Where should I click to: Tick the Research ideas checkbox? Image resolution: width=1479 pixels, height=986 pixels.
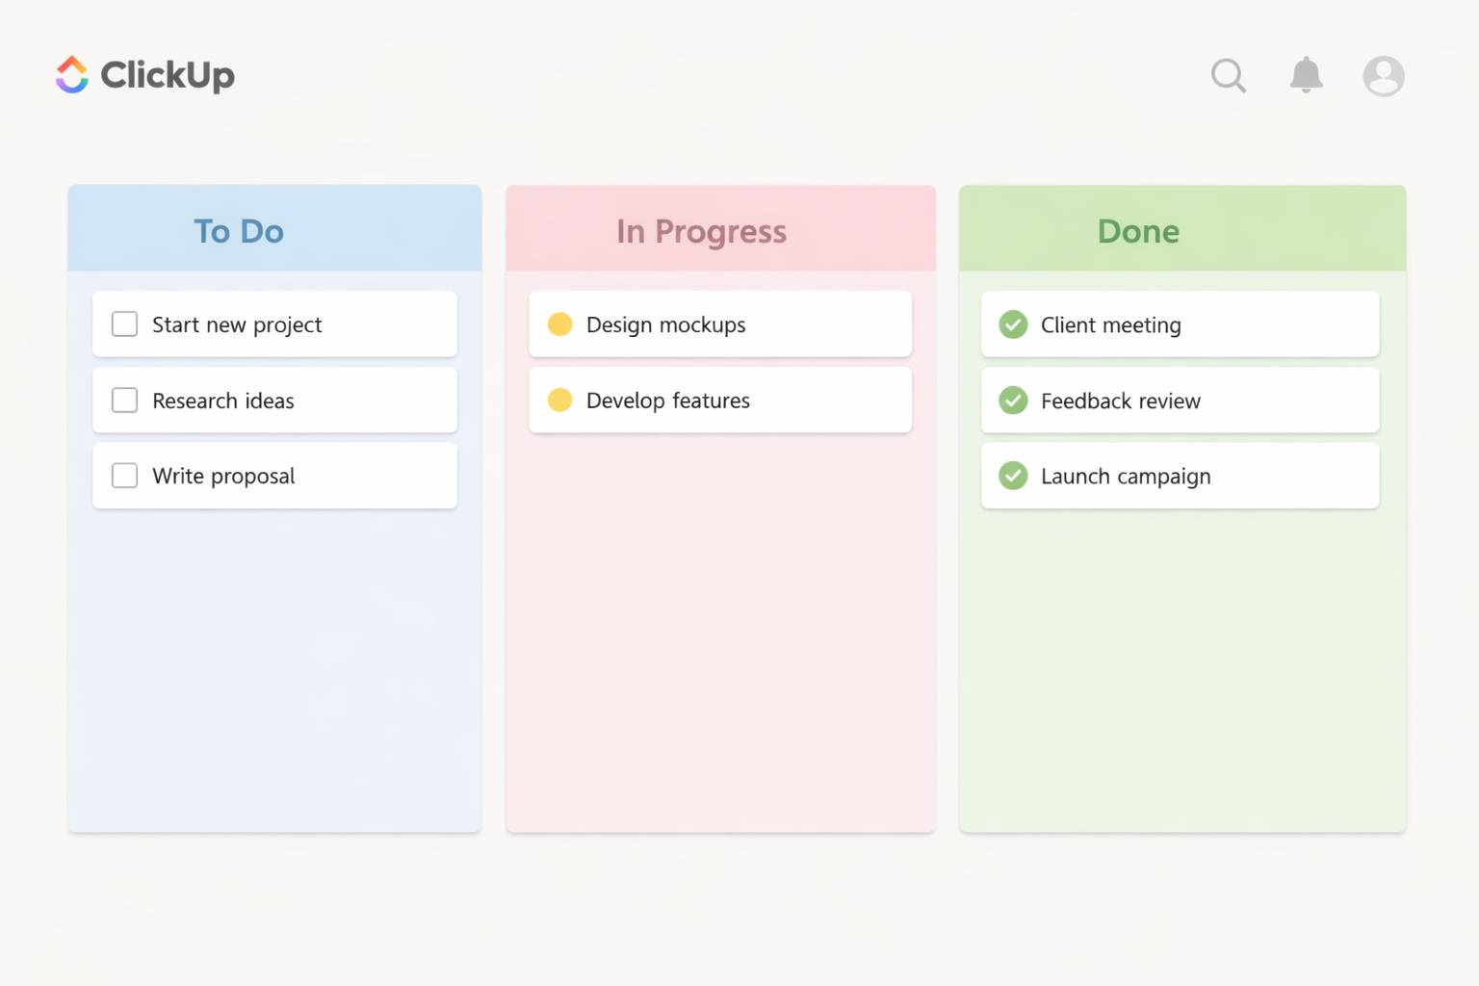(125, 400)
